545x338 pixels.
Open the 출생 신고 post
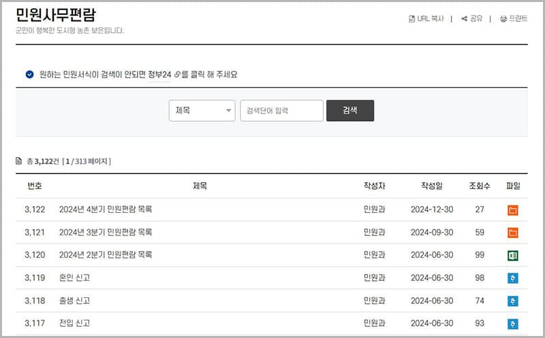(x=75, y=301)
